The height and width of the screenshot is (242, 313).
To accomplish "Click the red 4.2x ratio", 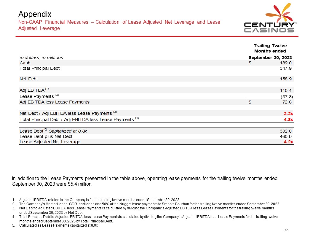I will point(288,142).
